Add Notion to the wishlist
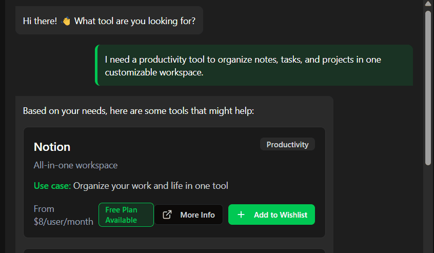 [271, 215]
